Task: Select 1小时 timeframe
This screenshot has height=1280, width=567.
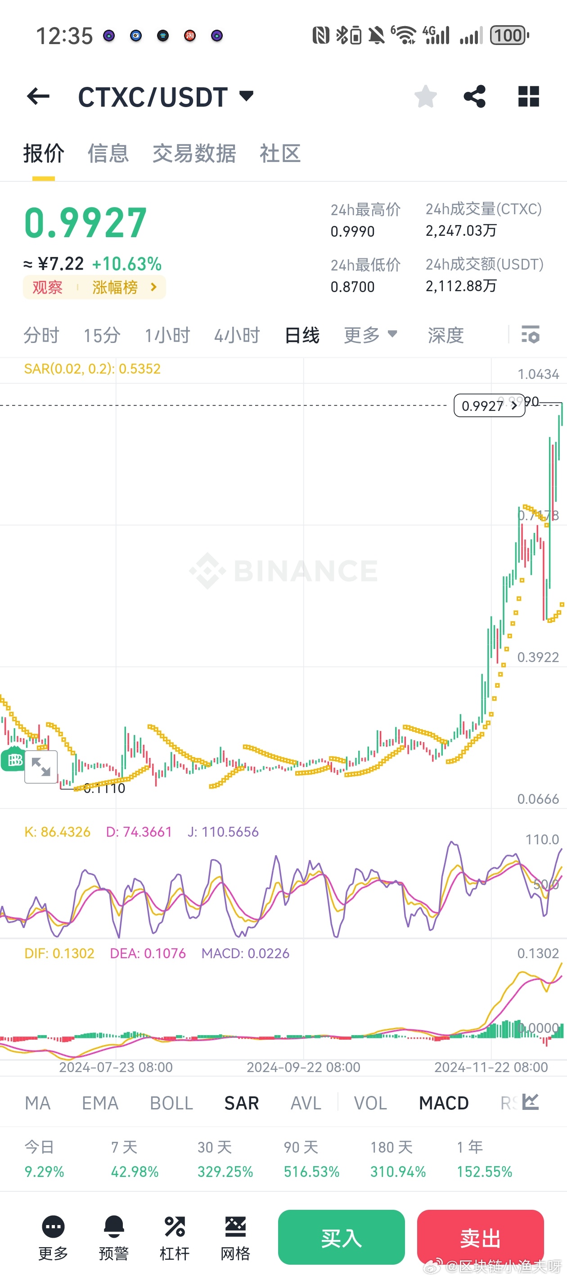Action: (167, 335)
